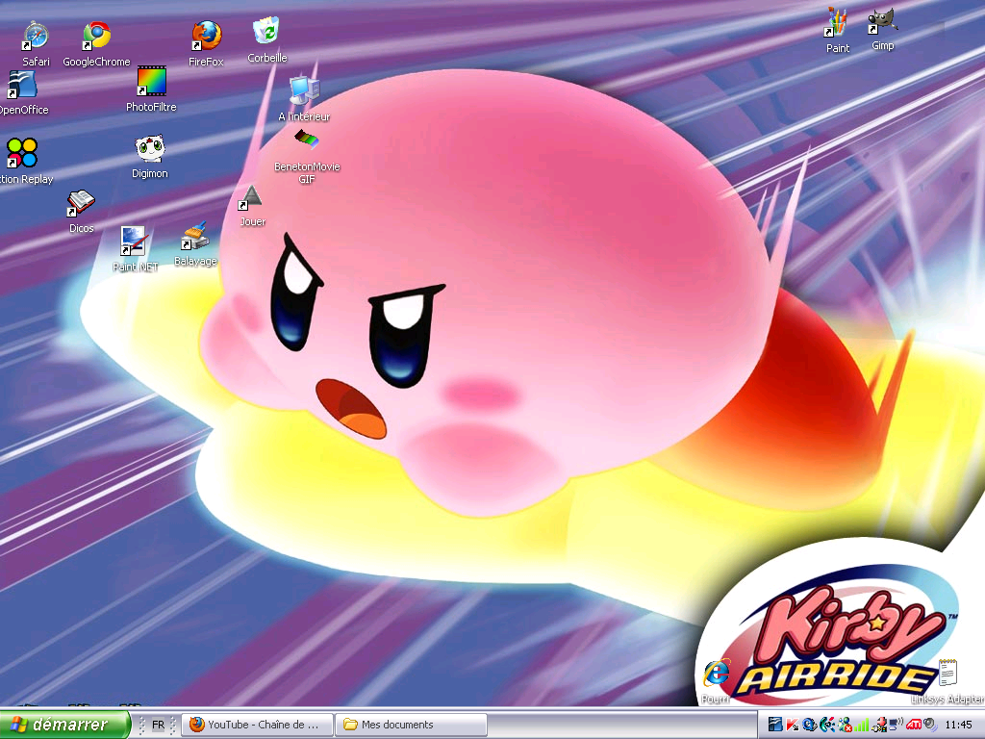Open the démarrer start menu
Image resolution: width=985 pixels, height=739 pixels.
[64, 725]
